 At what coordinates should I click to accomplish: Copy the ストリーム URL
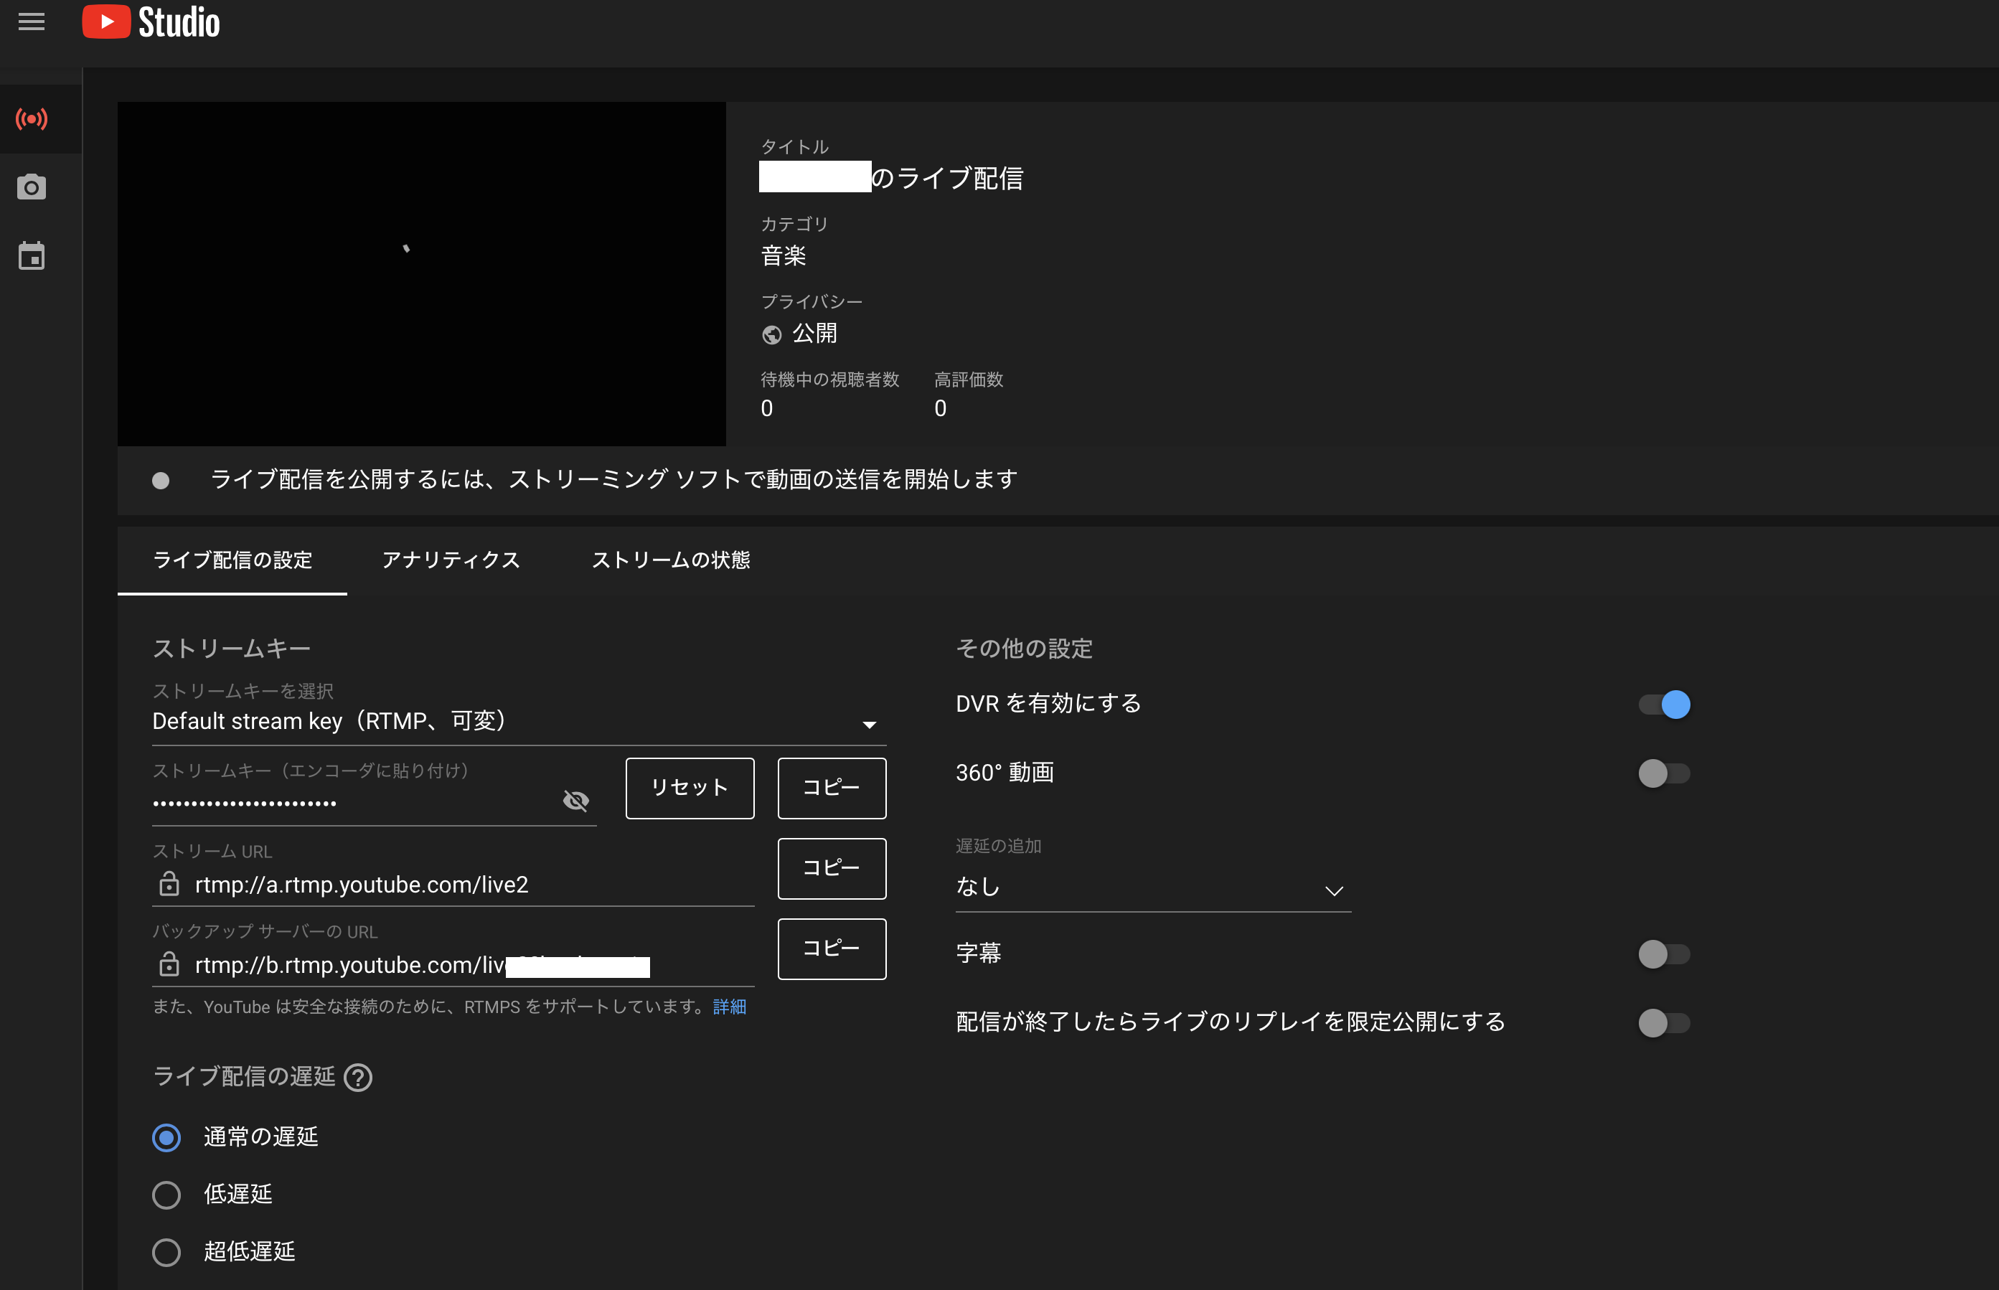[x=832, y=869]
